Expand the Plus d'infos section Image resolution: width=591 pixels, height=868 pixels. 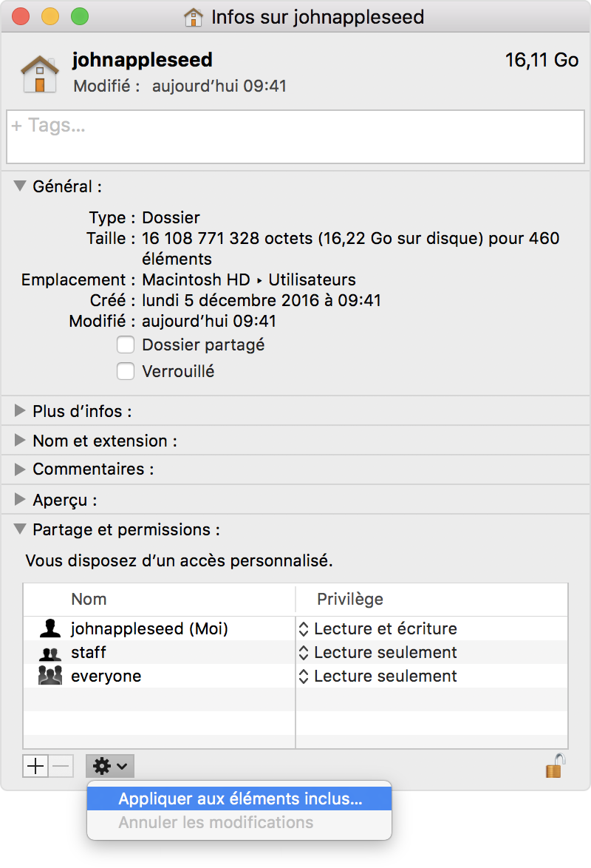coord(20,411)
